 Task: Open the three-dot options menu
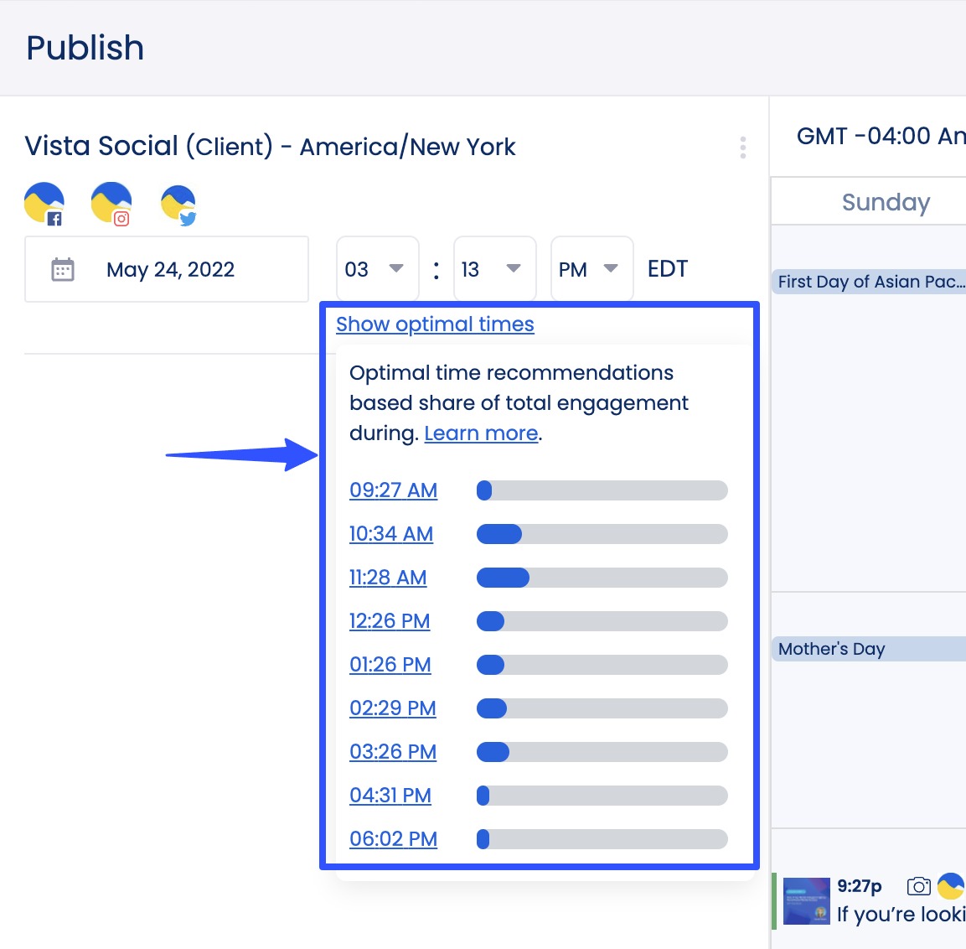[x=742, y=148]
